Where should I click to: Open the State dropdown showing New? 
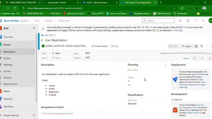tap(57, 53)
